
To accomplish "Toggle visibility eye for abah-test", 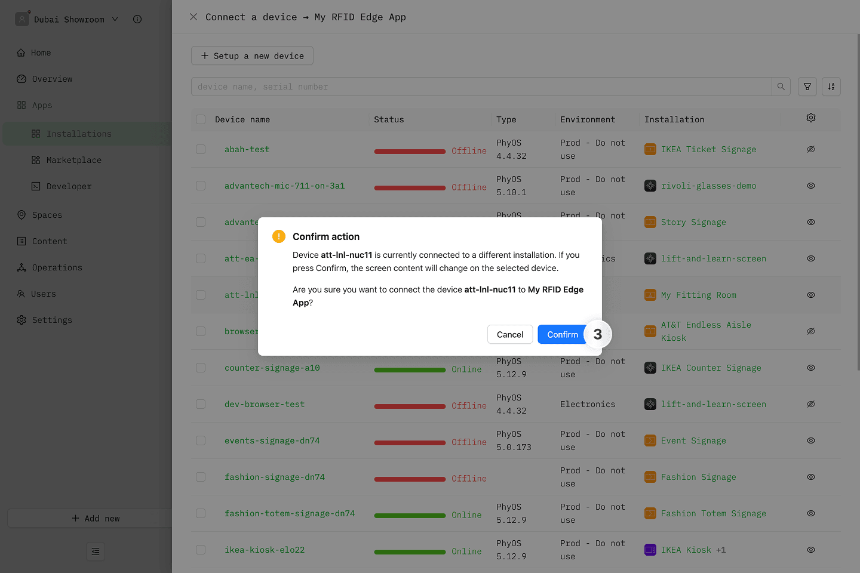I will point(811,149).
